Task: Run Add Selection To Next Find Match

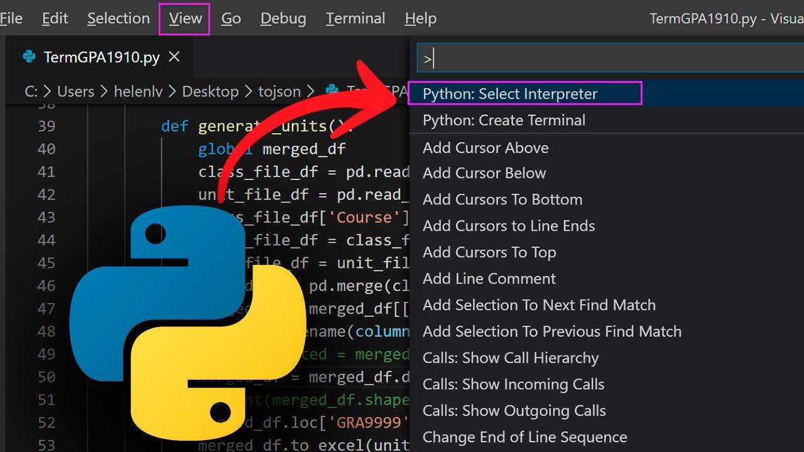Action: (x=606, y=304)
